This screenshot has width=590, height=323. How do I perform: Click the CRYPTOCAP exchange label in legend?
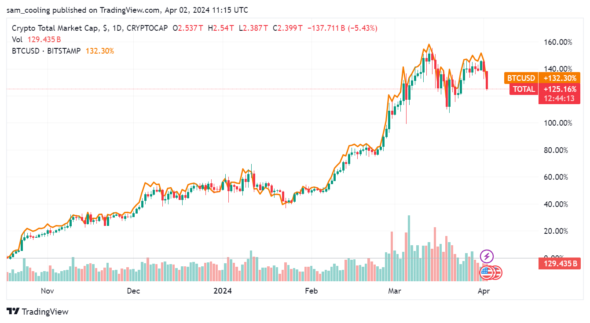147,28
